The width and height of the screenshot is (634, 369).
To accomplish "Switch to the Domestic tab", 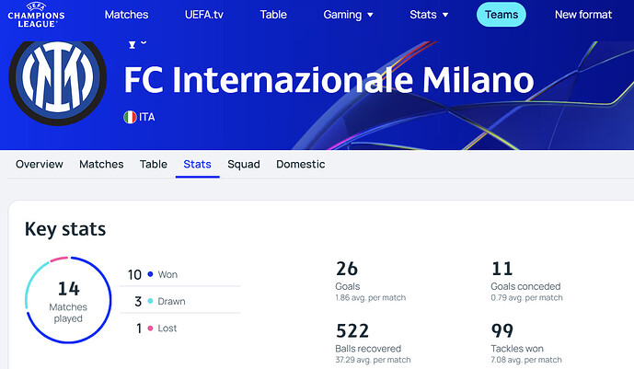I will tap(300, 164).
